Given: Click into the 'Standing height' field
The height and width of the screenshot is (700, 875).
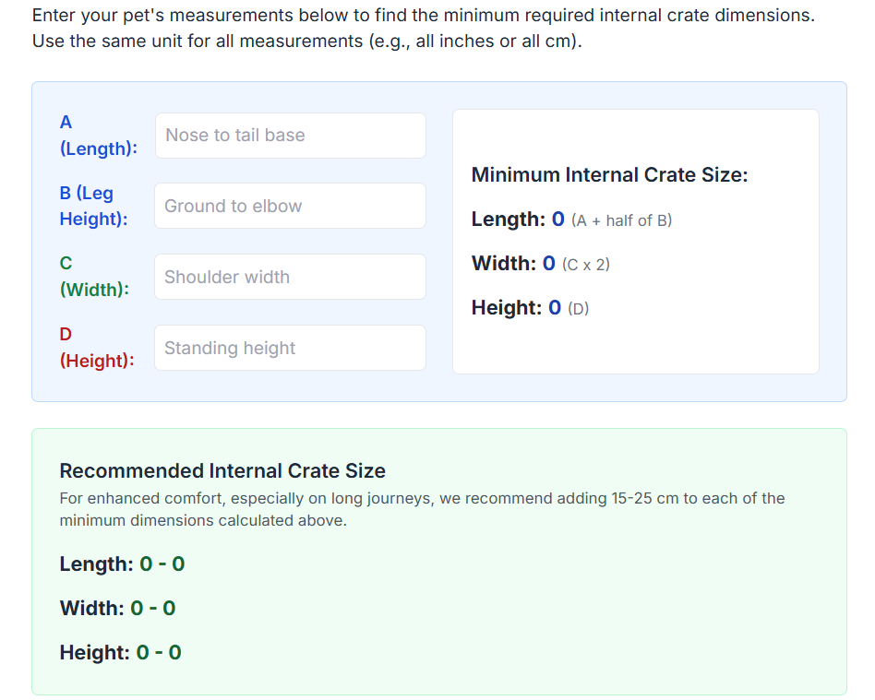Looking at the screenshot, I should click(x=290, y=348).
